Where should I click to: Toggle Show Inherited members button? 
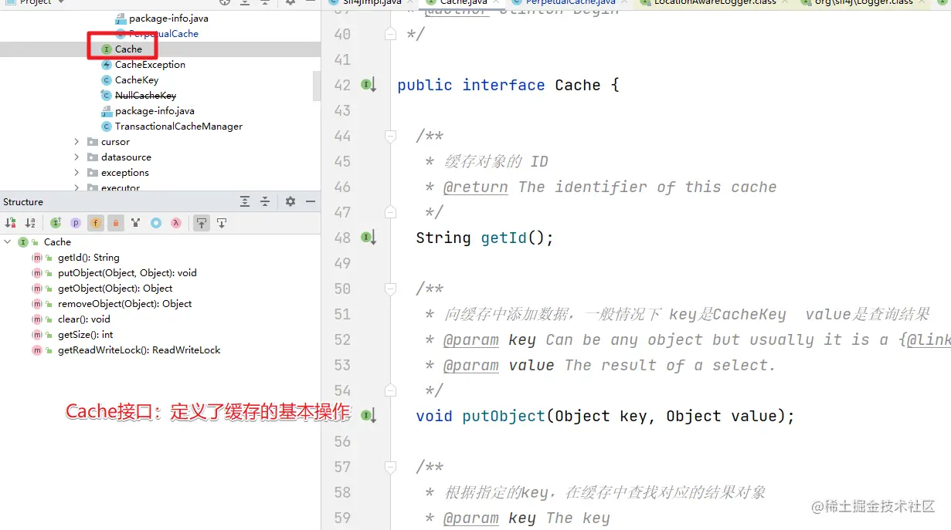click(x=56, y=223)
